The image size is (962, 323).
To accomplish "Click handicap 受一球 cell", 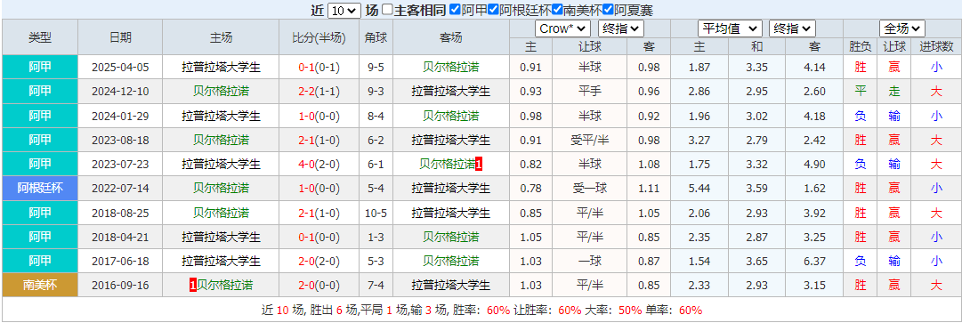I will click(x=590, y=188).
